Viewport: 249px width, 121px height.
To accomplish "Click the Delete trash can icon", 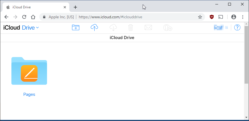I will [x=130, y=28].
